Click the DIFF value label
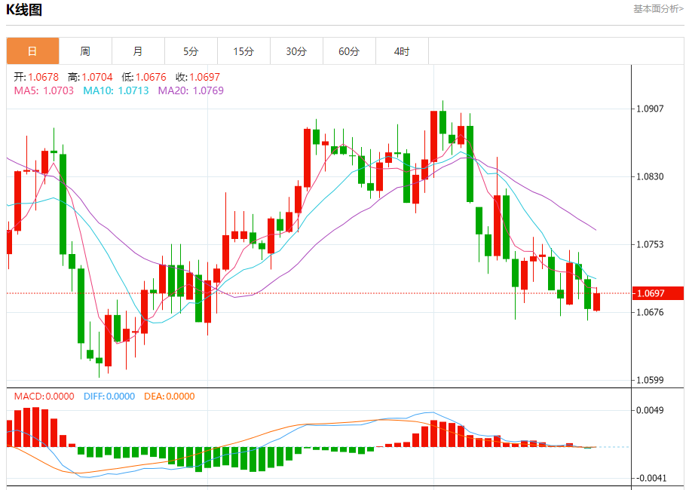 [109, 397]
